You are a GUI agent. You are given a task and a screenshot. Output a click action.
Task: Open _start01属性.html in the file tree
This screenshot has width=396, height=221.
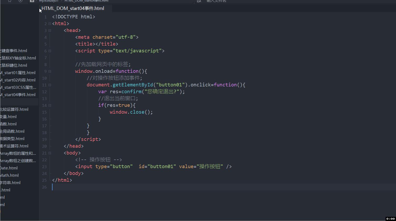point(18,73)
